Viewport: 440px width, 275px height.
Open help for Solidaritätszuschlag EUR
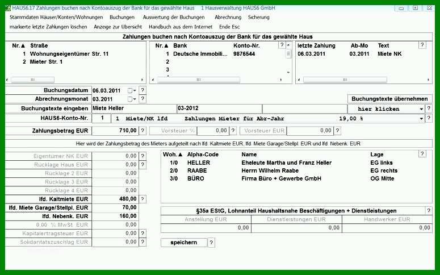(x=143, y=242)
